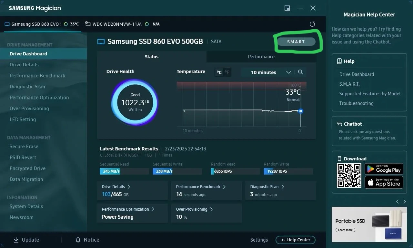Click the Sequential Write 238 MB/s bar
Screen dimensions: 413x248
coord(177,171)
